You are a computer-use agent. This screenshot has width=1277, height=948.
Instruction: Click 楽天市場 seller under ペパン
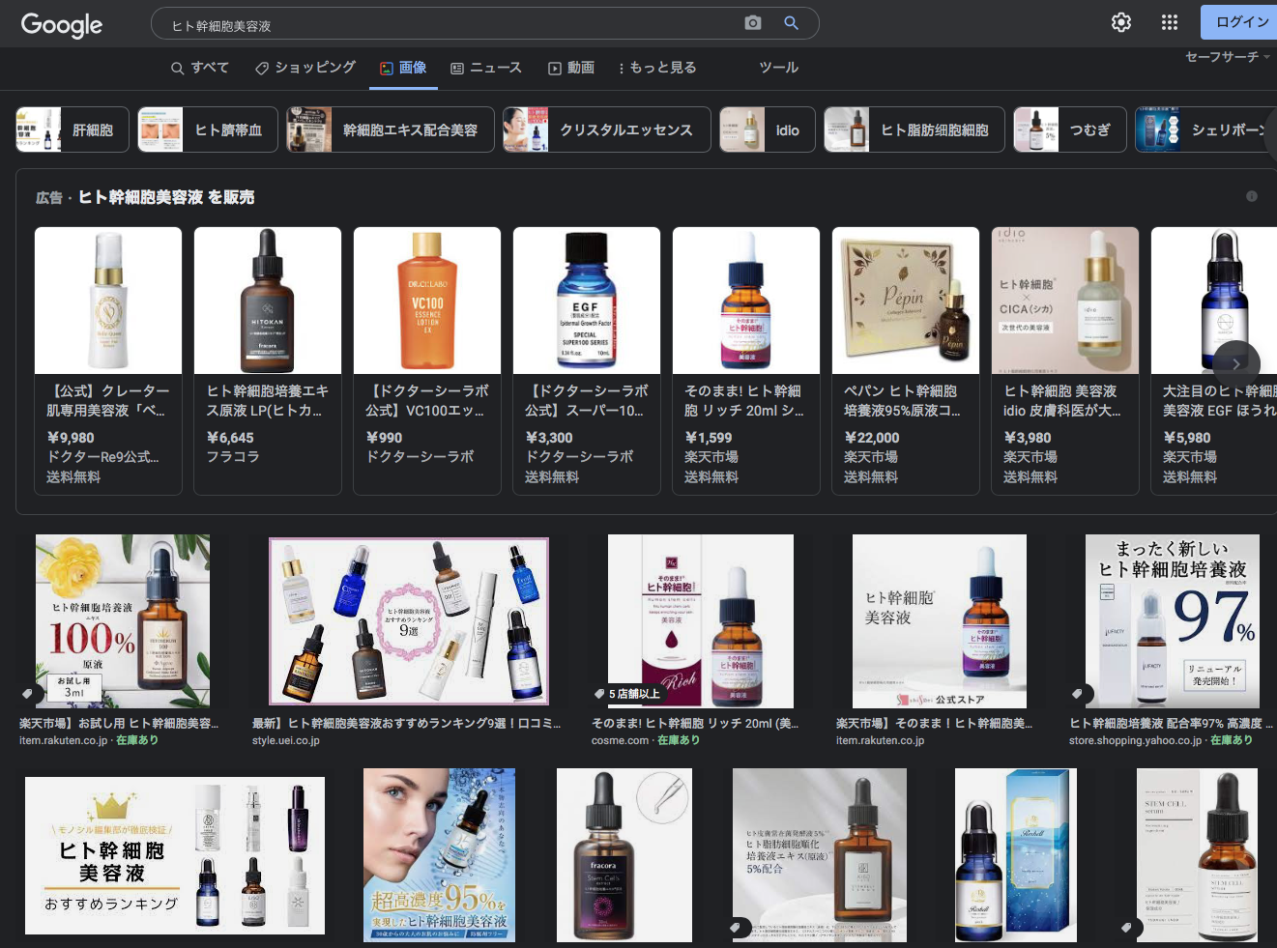tap(871, 457)
